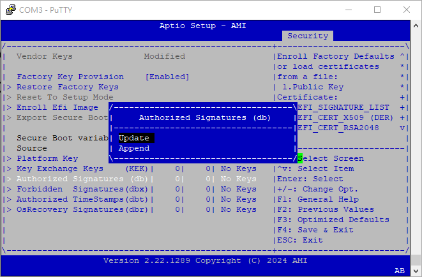Image resolution: width=422 pixels, height=277 pixels.
Task: Open Reset To Setup Mode entry
Action: coord(65,97)
